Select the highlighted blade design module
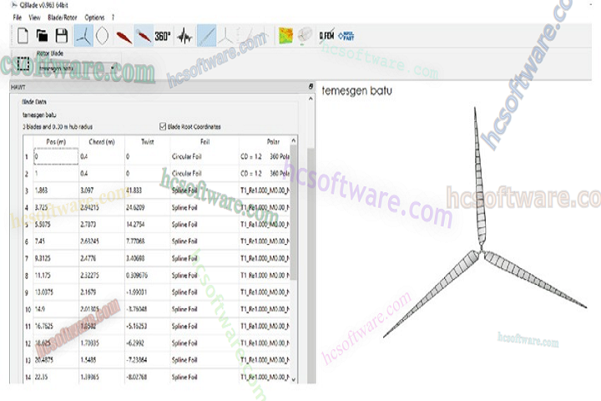This screenshot has width=601, height=401. [207, 36]
